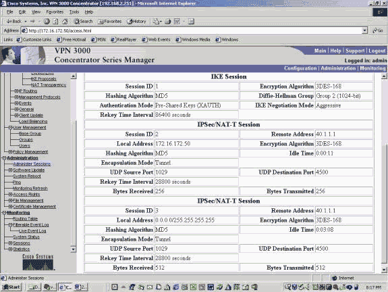Viewport: 388px width, 292px height.
Task: Click the Home toolbar icon
Action: click(x=65, y=22)
